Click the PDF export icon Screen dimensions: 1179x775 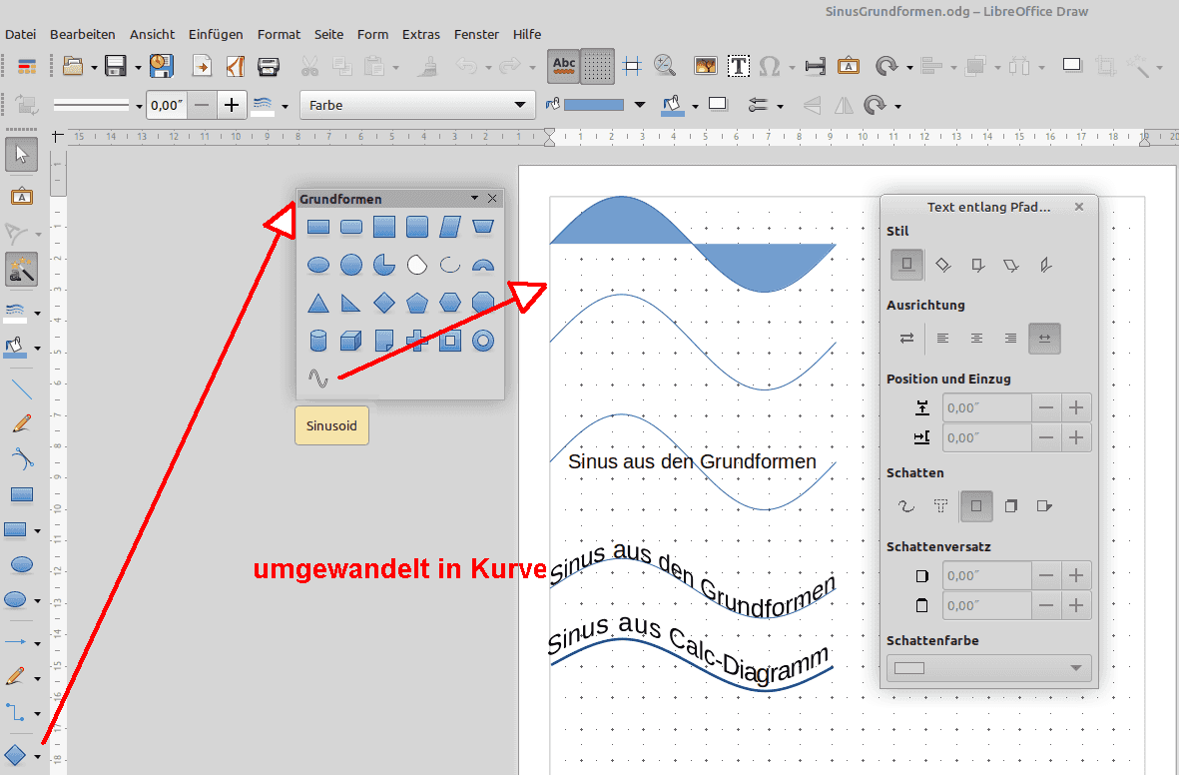tap(236, 66)
